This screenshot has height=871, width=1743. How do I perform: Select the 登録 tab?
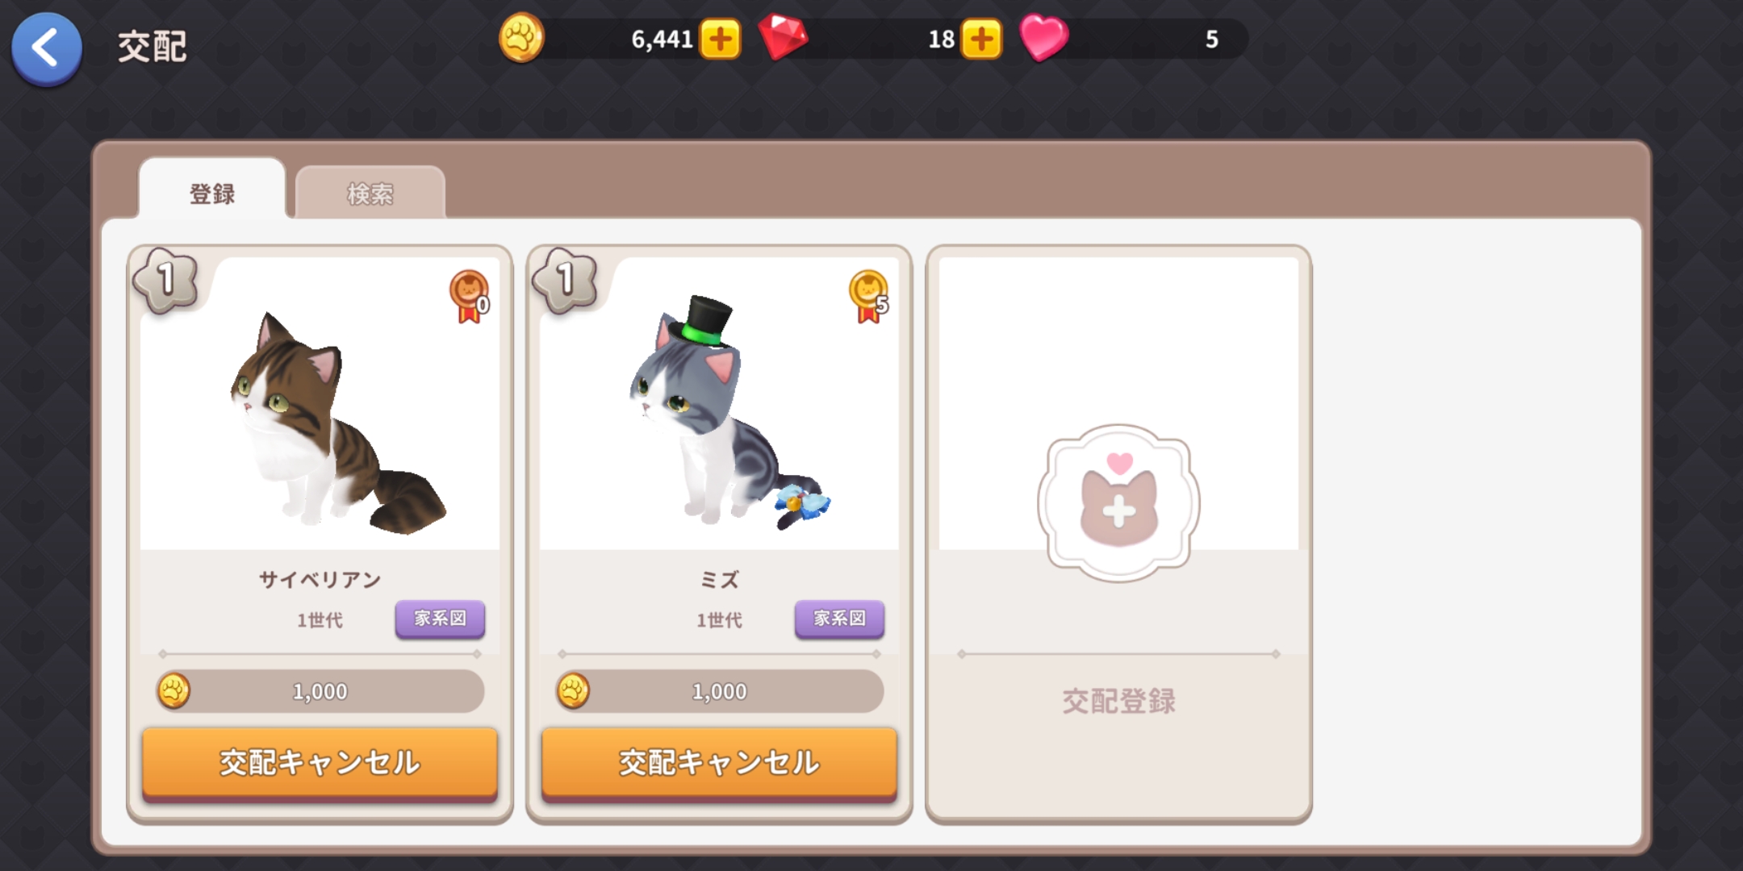[x=212, y=191]
